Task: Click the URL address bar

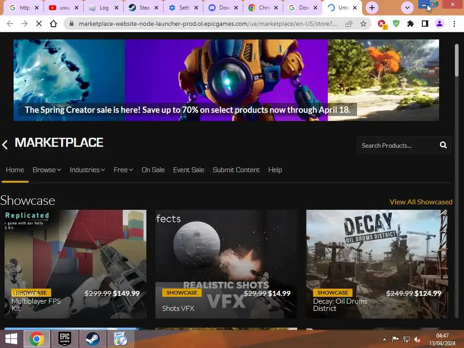Action: pyautogui.click(x=208, y=24)
